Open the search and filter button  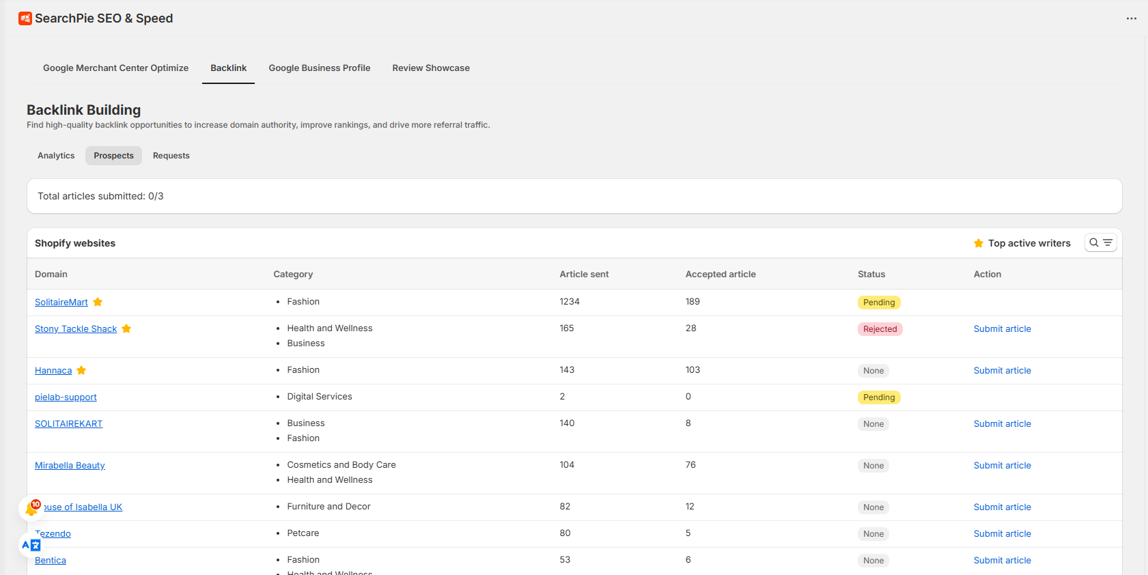pyautogui.click(x=1100, y=242)
